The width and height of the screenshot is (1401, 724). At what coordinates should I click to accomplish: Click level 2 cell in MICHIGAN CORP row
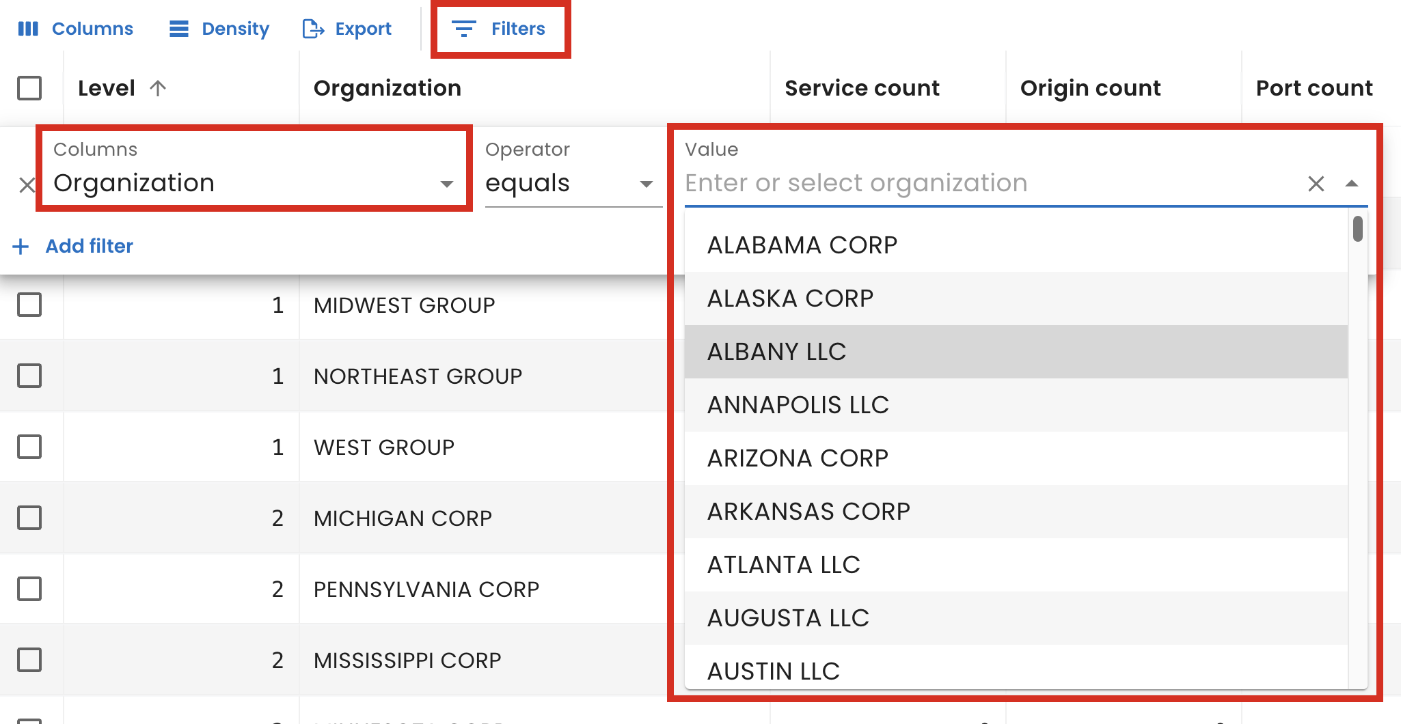(x=181, y=518)
